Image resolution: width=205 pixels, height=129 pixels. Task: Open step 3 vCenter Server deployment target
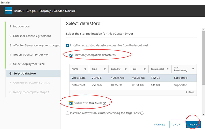tap(34, 45)
